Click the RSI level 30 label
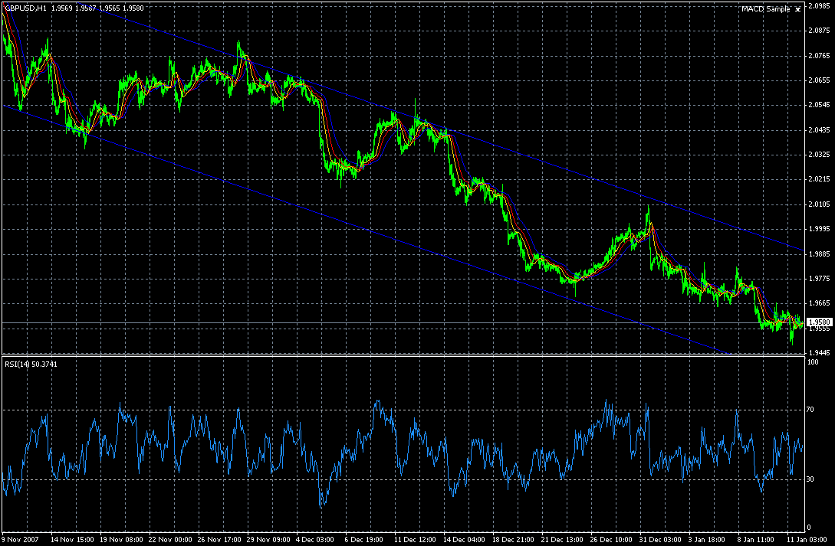 pyautogui.click(x=810, y=479)
